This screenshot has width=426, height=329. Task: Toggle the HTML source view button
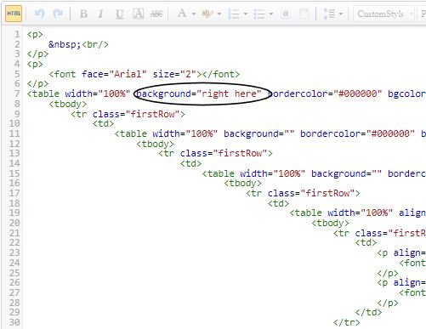tap(14, 14)
